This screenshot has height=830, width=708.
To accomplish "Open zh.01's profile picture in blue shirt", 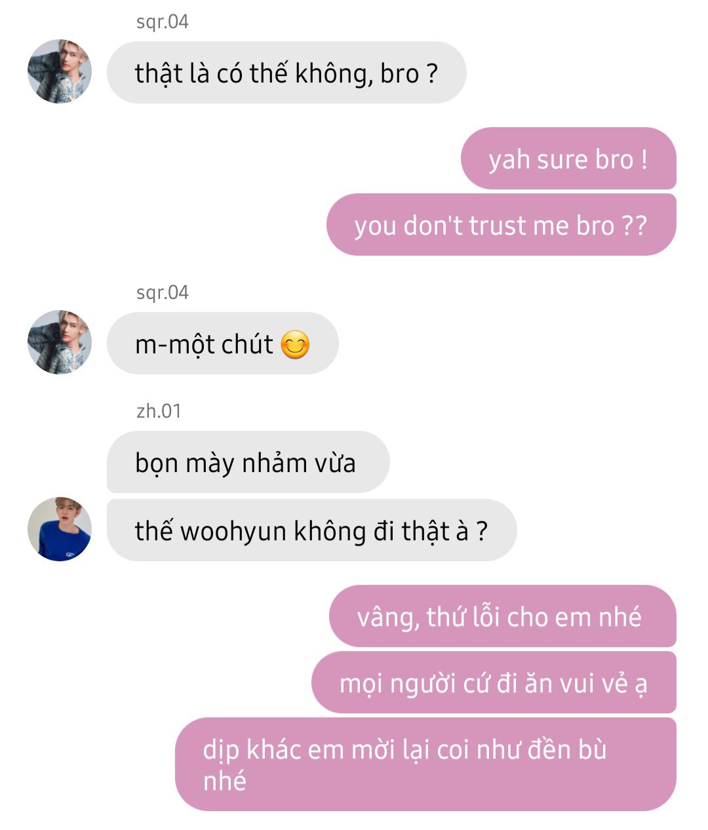I will point(60,529).
